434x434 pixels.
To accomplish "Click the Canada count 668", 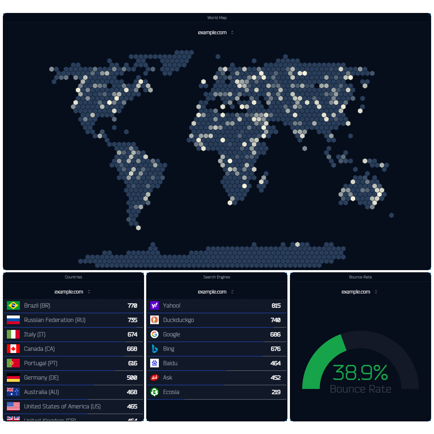I will click(x=132, y=349).
